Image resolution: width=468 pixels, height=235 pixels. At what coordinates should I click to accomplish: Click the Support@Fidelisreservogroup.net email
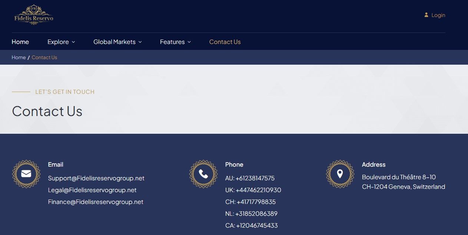(96, 178)
